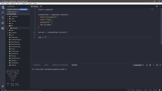Open diccionarios.py in the explorer
Screen dimensions: 162x91
pyautogui.click(x=16, y=44)
